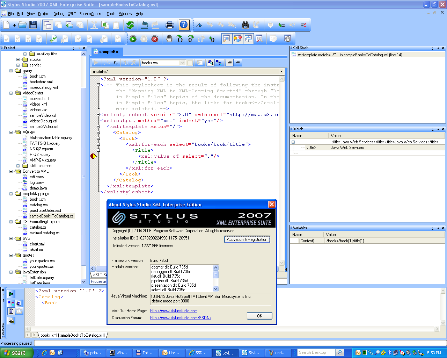
Task: Click the green refresh arrows icon
Action: click(130, 25)
